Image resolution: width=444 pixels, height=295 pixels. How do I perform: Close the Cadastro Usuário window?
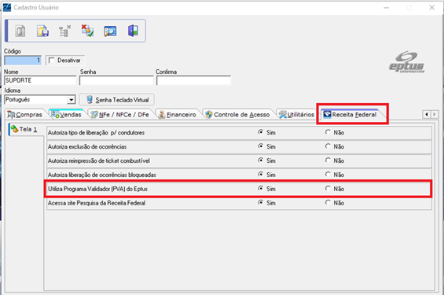tap(431, 8)
